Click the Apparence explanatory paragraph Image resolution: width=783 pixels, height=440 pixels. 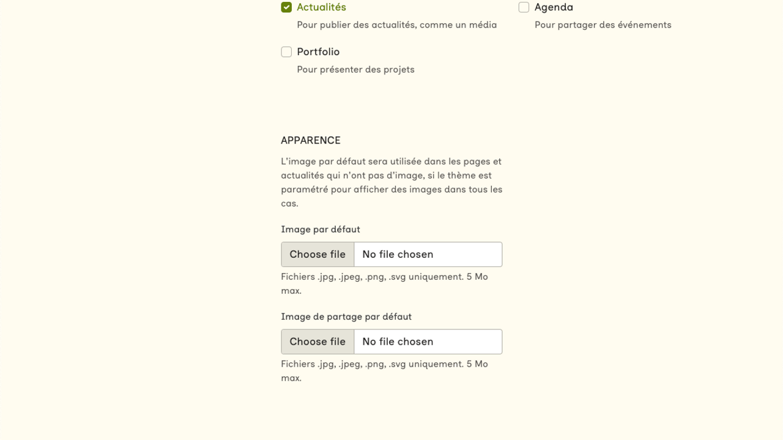(x=391, y=182)
